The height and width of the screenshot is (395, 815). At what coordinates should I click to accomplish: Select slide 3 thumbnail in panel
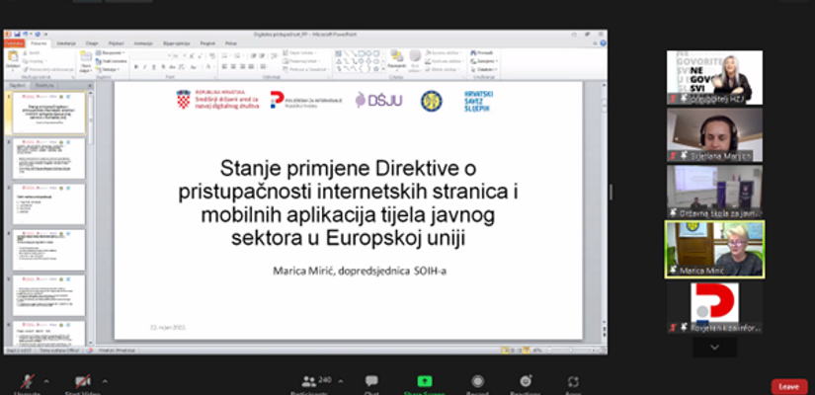pyautogui.click(x=48, y=204)
